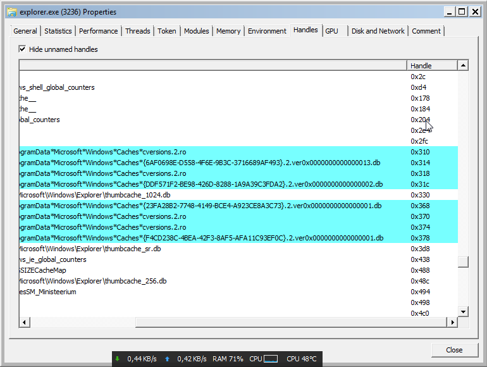Click the blue upload speed arrow icon
The height and width of the screenshot is (367, 487).
167,359
